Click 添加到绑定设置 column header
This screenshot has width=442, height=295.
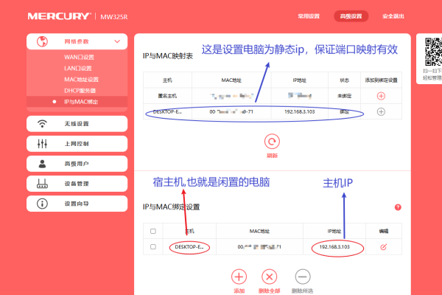pos(381,80)
